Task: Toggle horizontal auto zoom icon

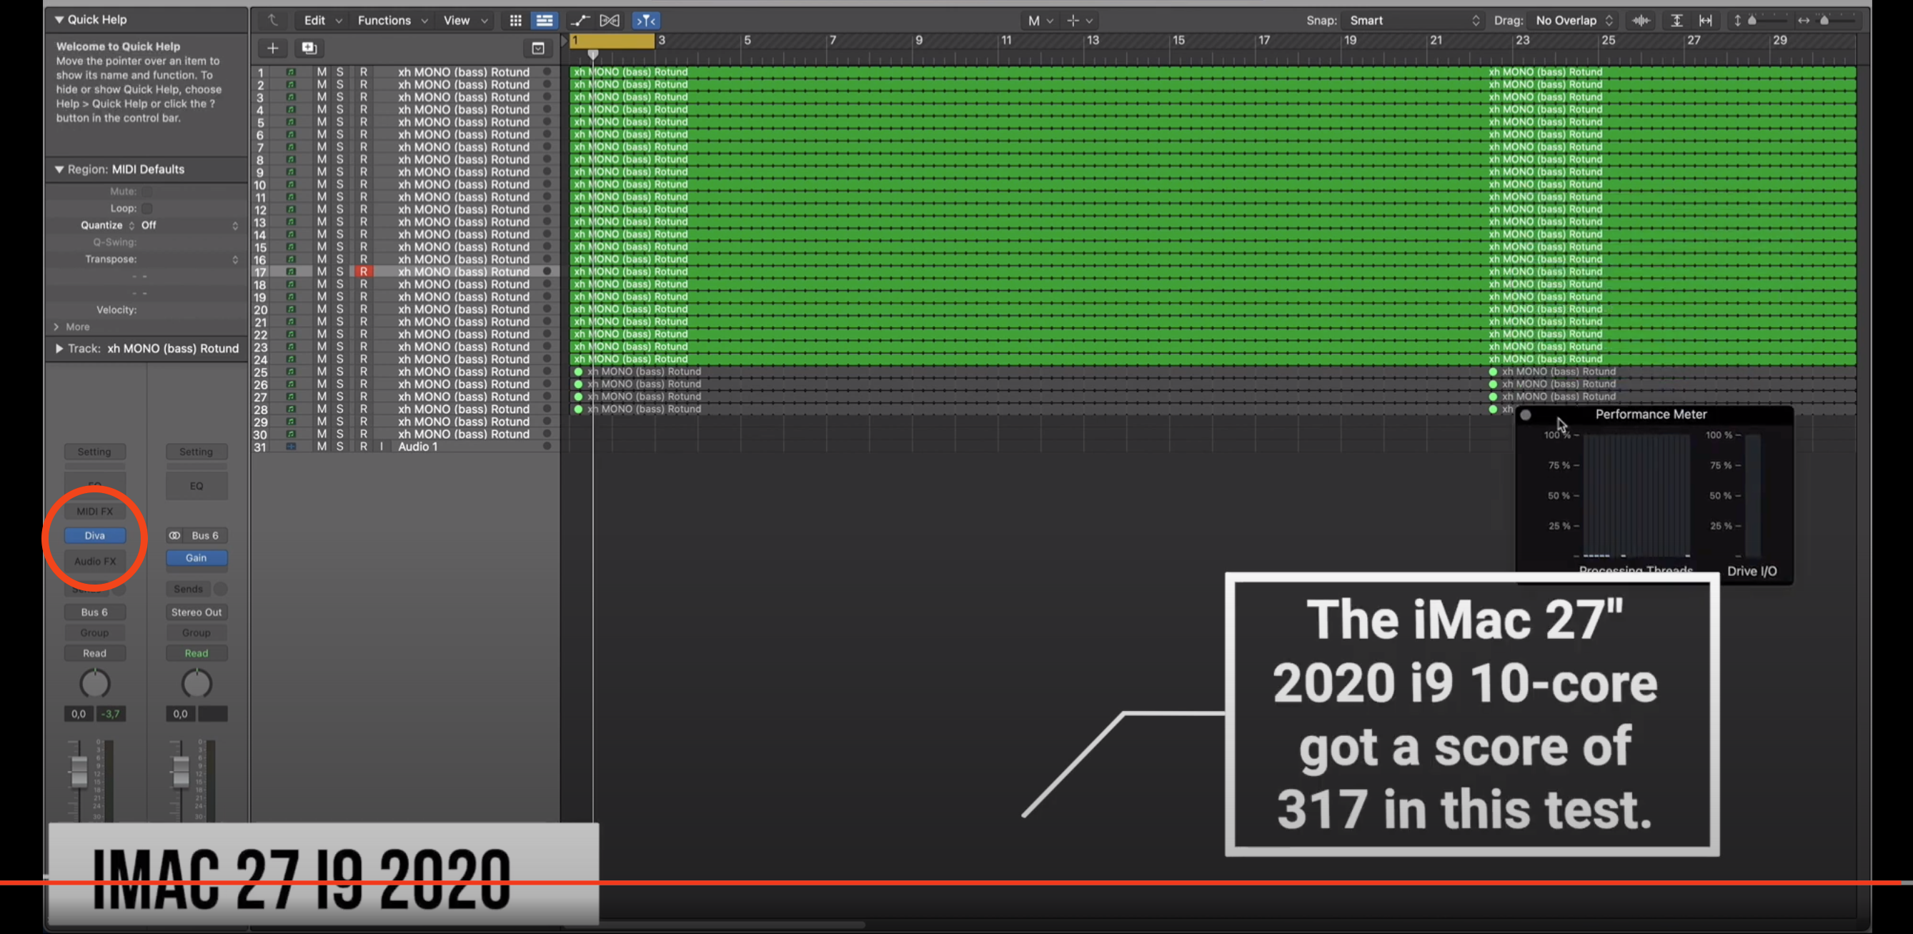Action: (1706, 21)
